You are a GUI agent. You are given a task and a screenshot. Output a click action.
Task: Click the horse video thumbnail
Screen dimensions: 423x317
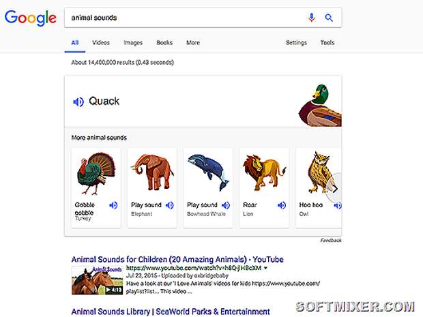click(97, 280)
